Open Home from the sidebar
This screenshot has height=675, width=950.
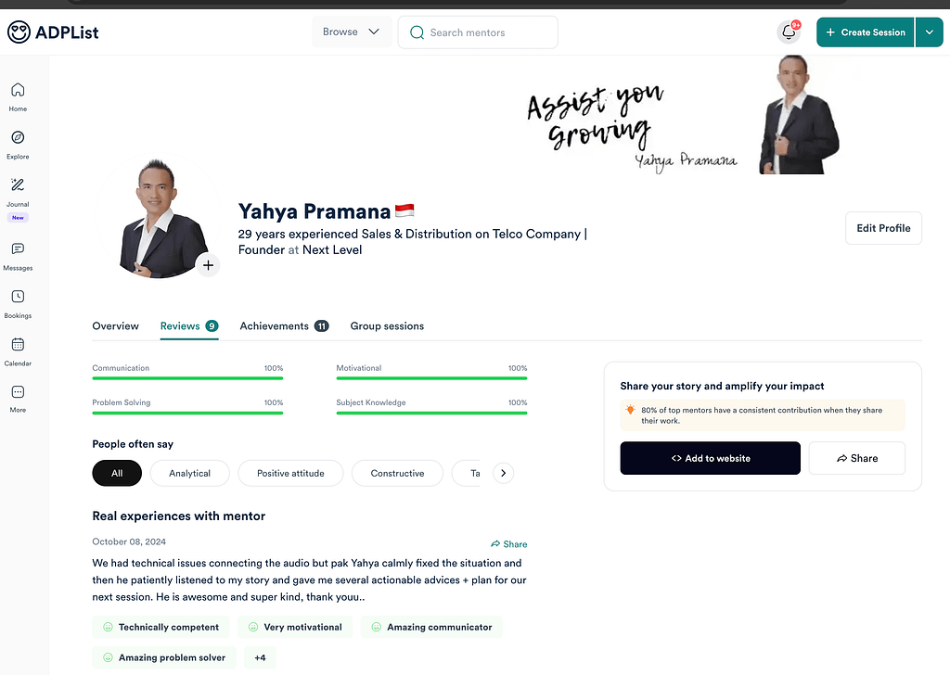(18, 96)
